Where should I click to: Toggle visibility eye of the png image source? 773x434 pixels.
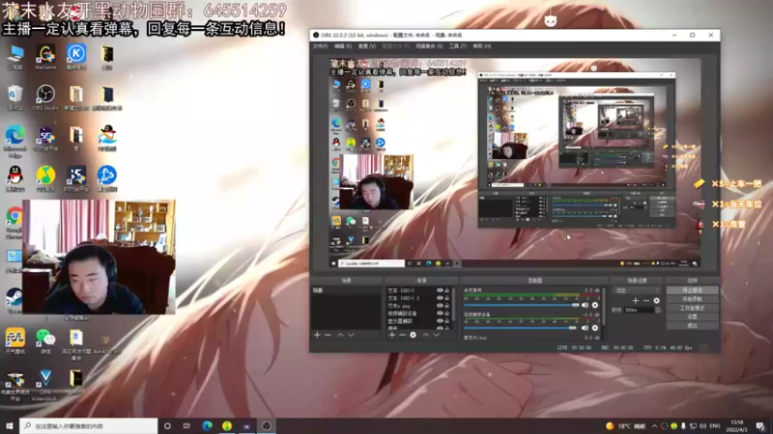[440, 306]
